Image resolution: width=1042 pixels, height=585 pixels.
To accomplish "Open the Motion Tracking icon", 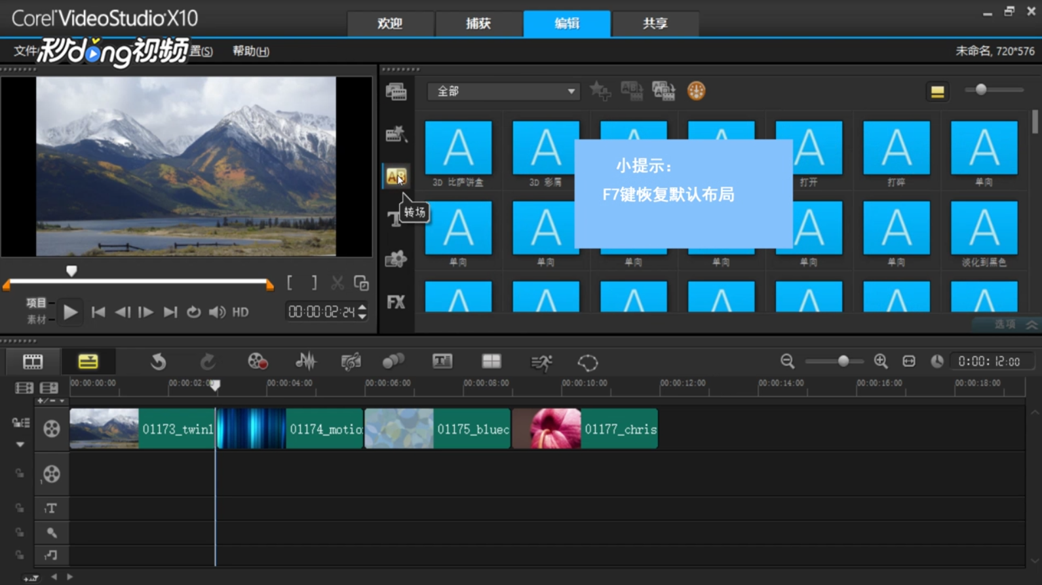I will 393,362.
